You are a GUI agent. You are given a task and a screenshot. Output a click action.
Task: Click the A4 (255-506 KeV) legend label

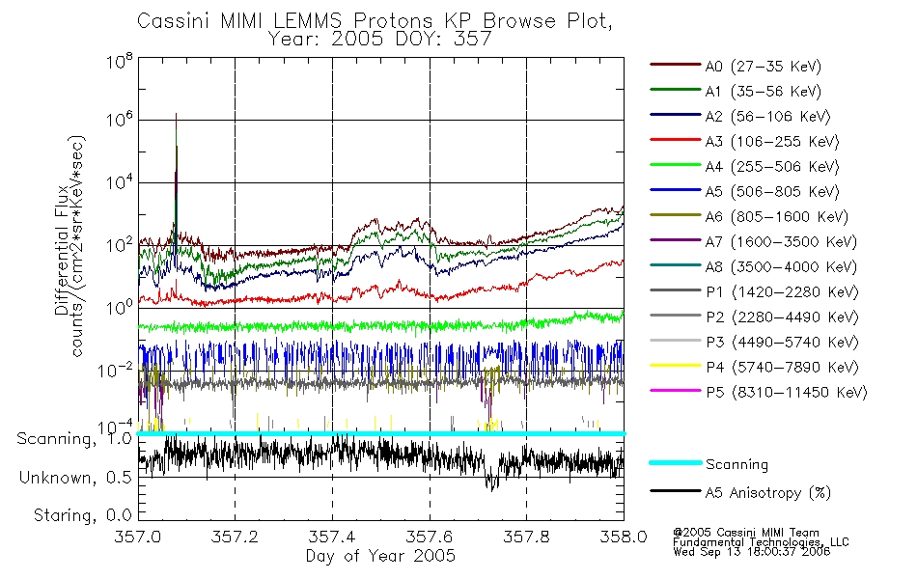772,167
